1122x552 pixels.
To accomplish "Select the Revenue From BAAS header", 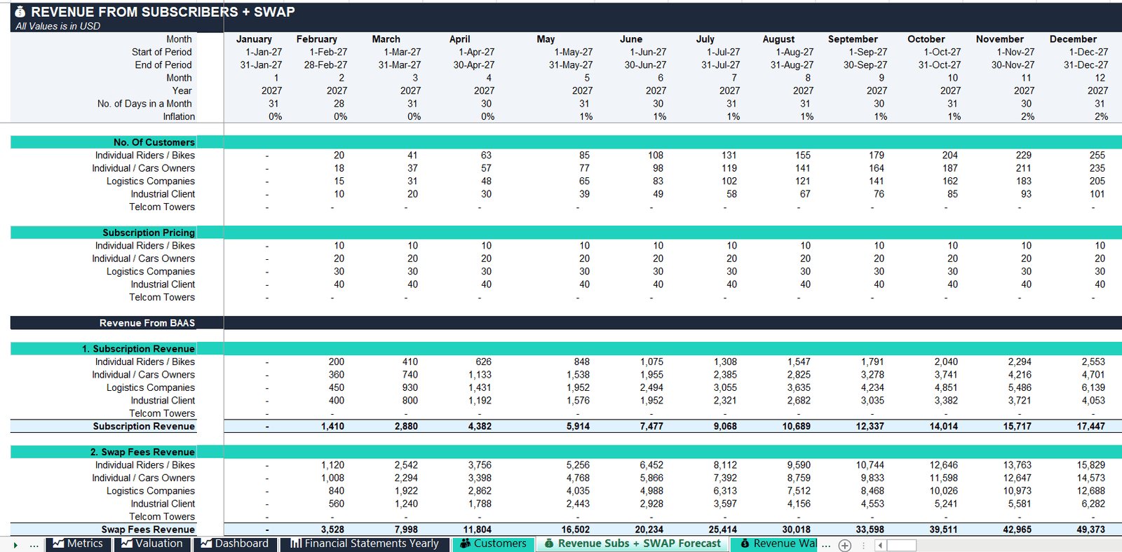I will point(147,323).
